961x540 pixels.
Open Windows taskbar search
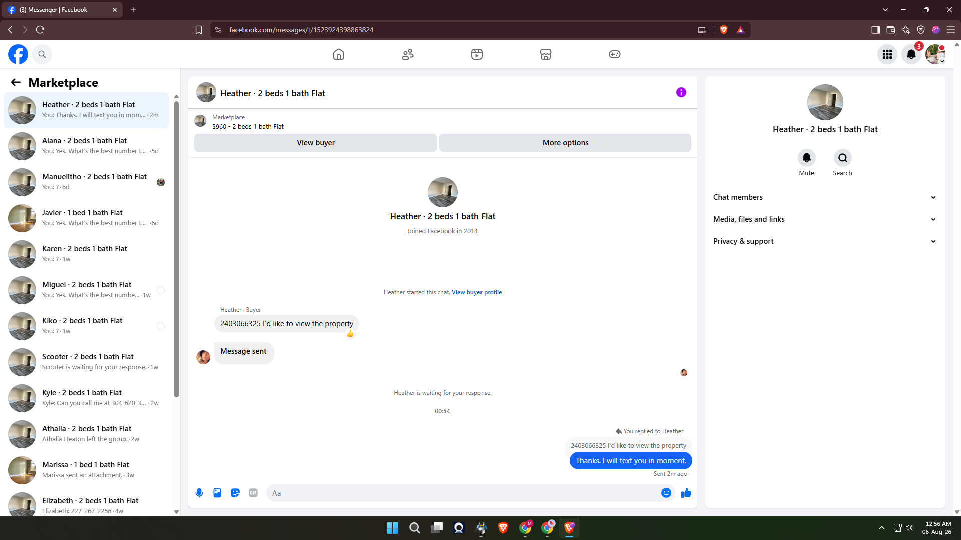pyautogui.click(x=415, y=528)
